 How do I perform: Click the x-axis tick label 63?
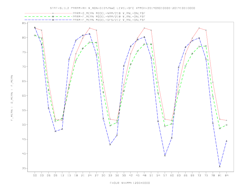(x=179, y=175)
